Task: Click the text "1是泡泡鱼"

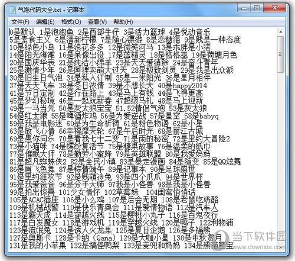Action: (57, 32)
